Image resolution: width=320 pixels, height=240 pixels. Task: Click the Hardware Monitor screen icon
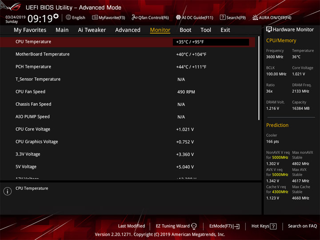(x=269, y=29)
